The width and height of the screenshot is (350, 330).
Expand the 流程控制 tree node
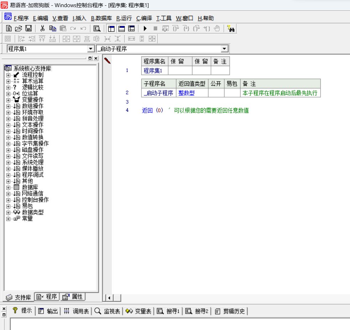pyautogui.click(x=8, y=75)
